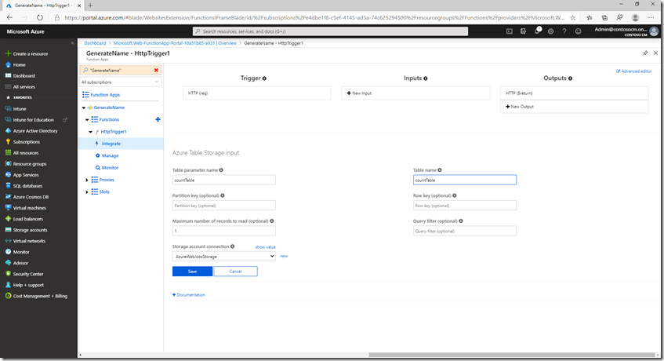
Task: Click the Table parameter name field
Action: pos(223,180)
